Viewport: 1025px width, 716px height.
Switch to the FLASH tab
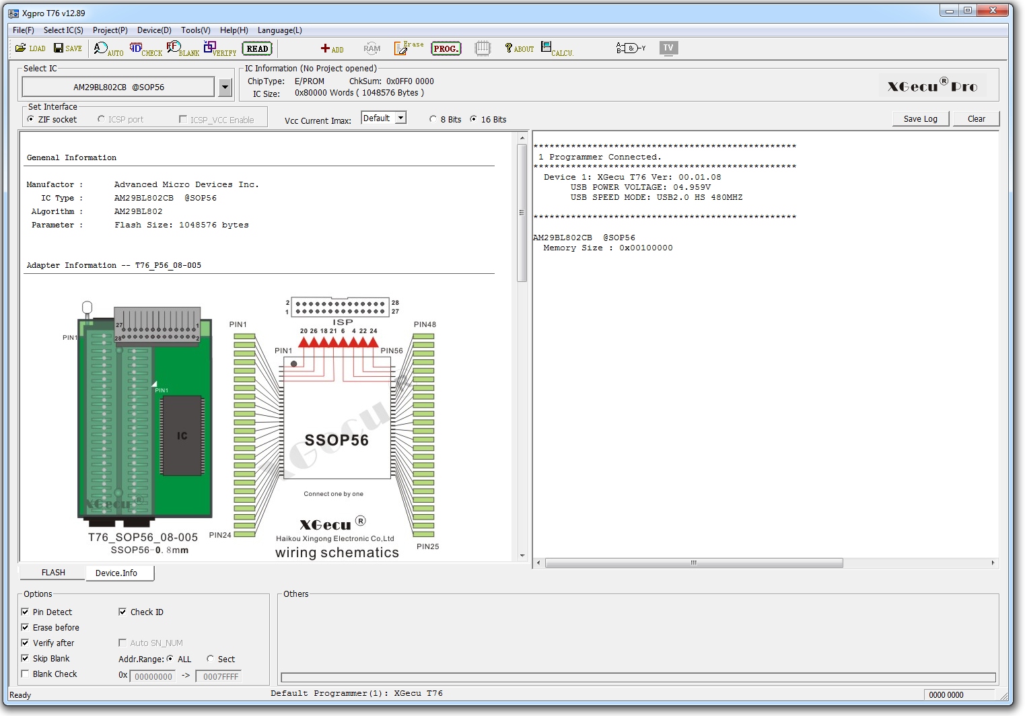click(53, 573)
